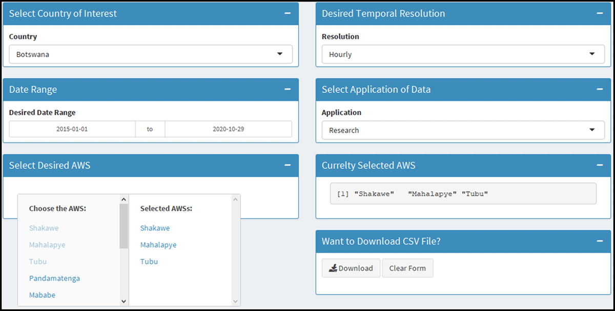Screen dimensions: 615x311
Task: Collapse the Date Range panel
Action: pos(287,90)
